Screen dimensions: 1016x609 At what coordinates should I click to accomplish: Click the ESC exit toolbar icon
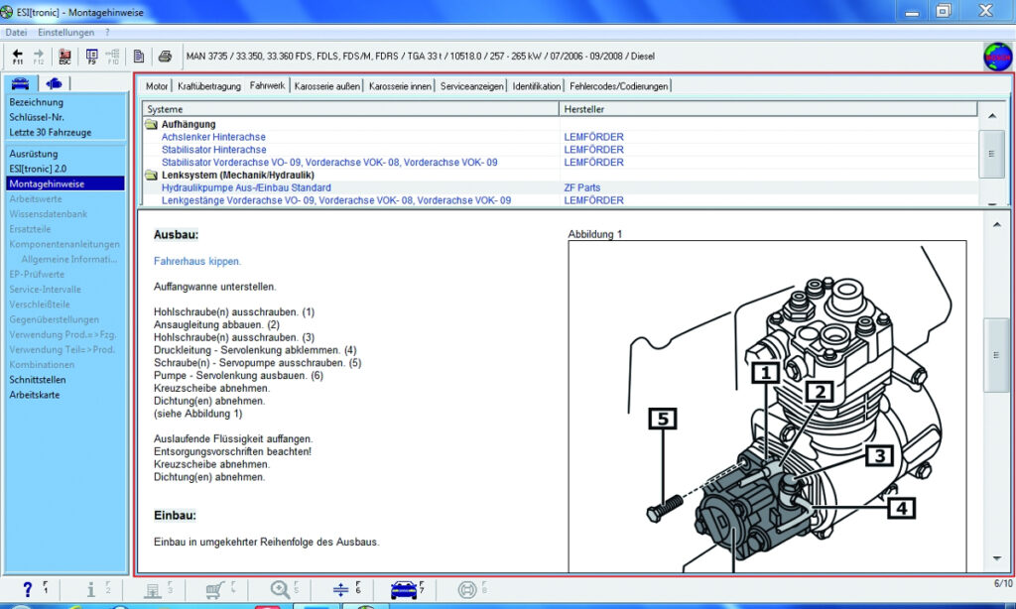(x=65, y=56)
